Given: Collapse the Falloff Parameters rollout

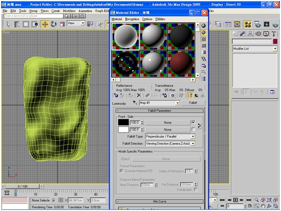Looking at the screenshot, I should [159, 110].
